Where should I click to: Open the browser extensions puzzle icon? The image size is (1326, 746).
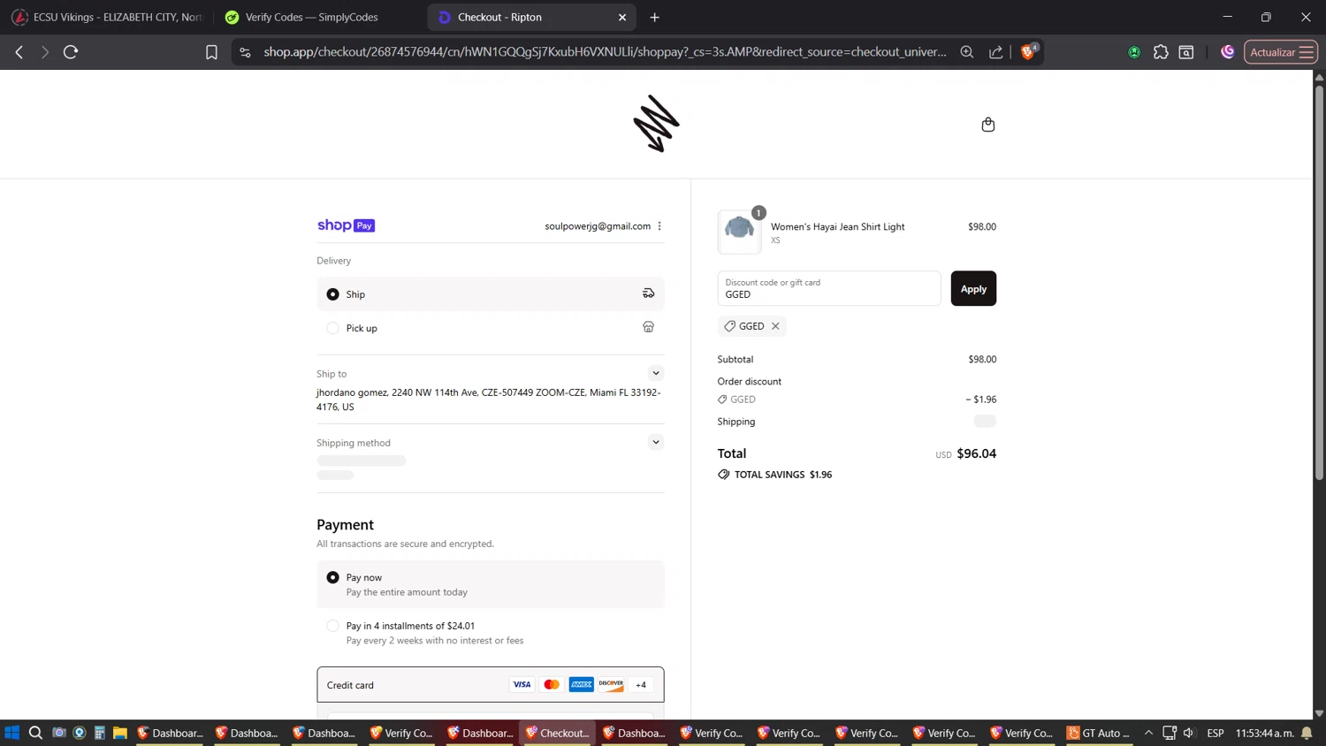1161,52
